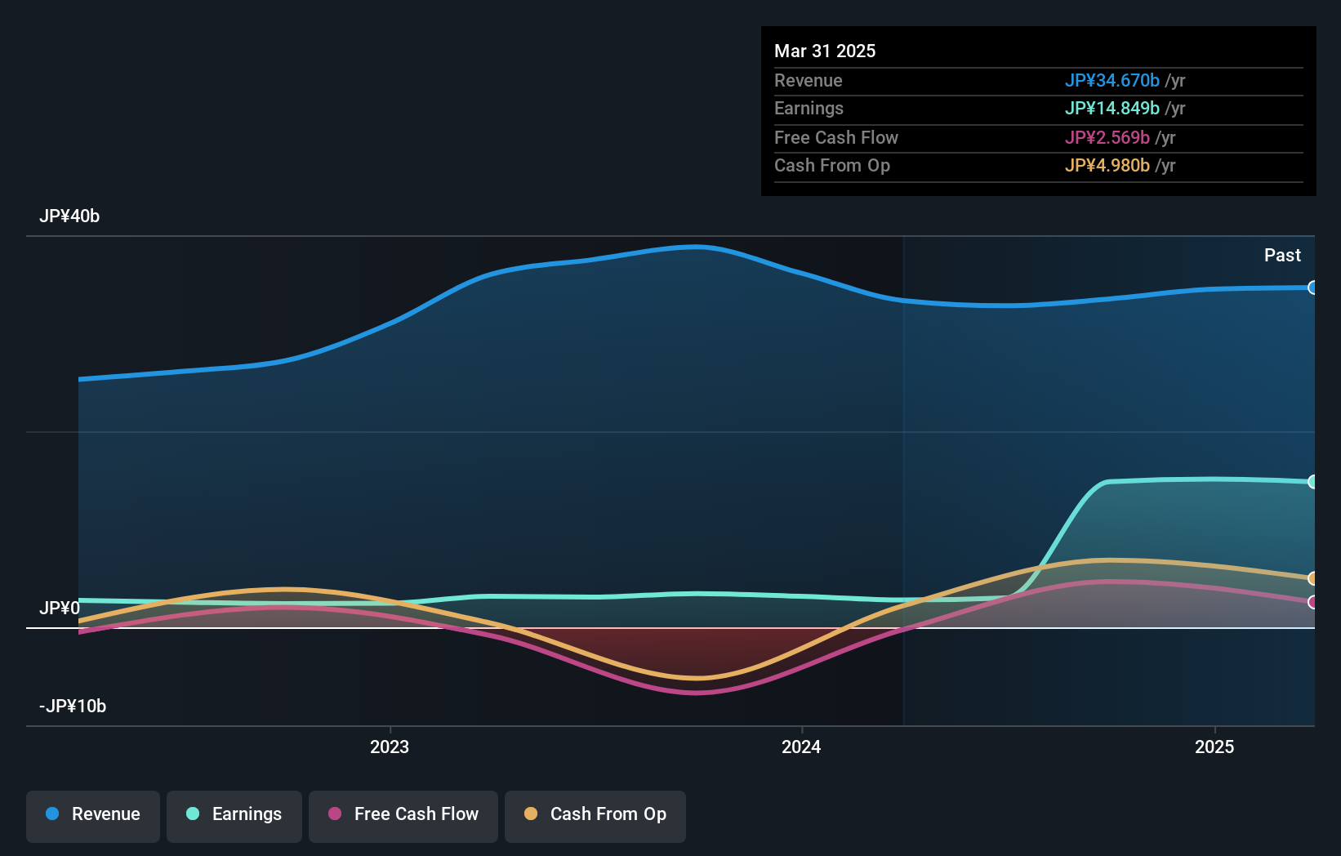This screenshot has height=856, width=1341.
Task: Toggle the Revenue legend button
Action: 93,816
